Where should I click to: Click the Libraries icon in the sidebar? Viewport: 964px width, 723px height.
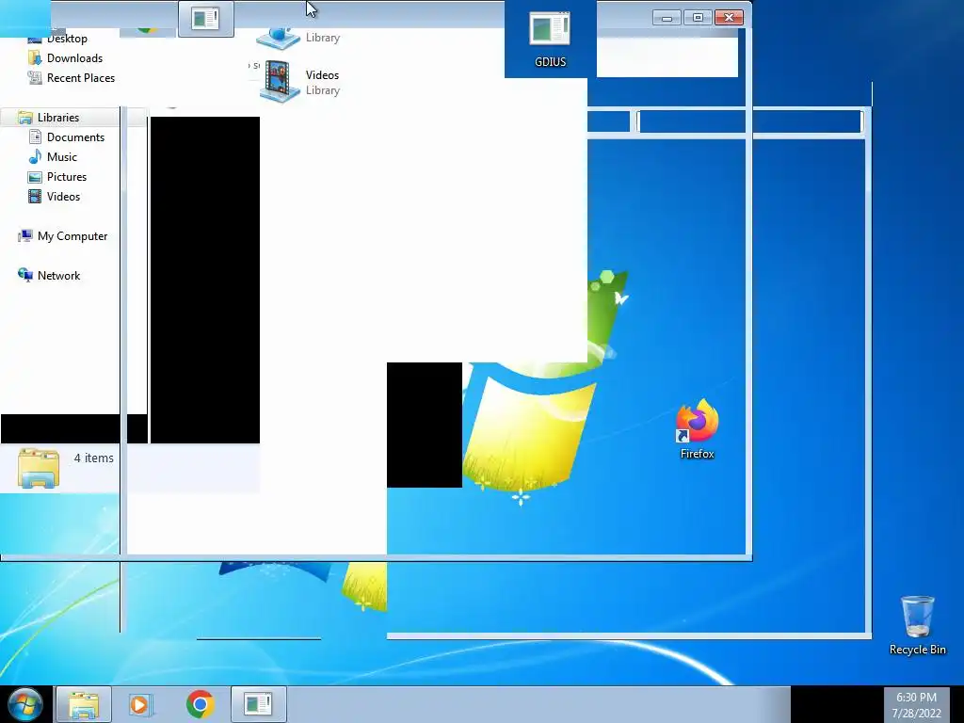point(25,118)
